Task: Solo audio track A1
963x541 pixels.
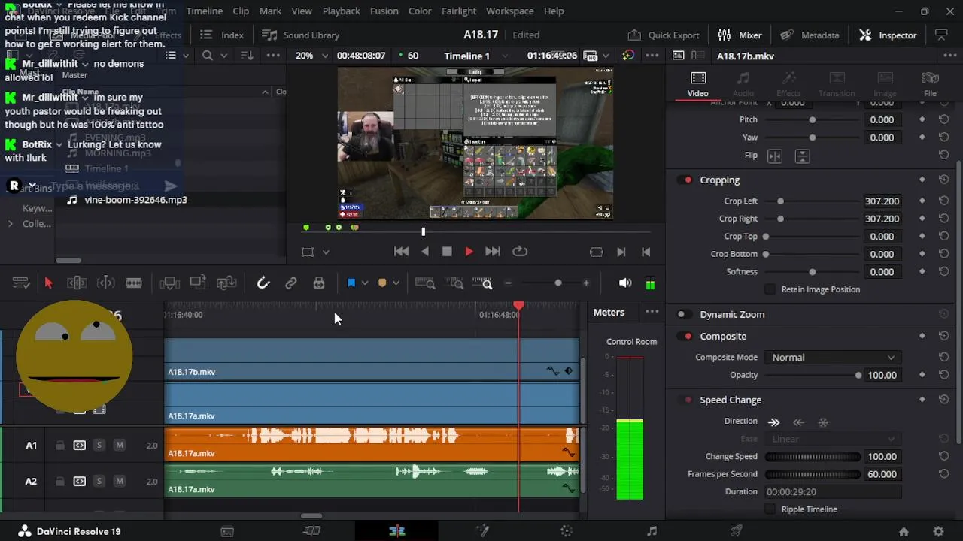Action: tap(99, 446)
